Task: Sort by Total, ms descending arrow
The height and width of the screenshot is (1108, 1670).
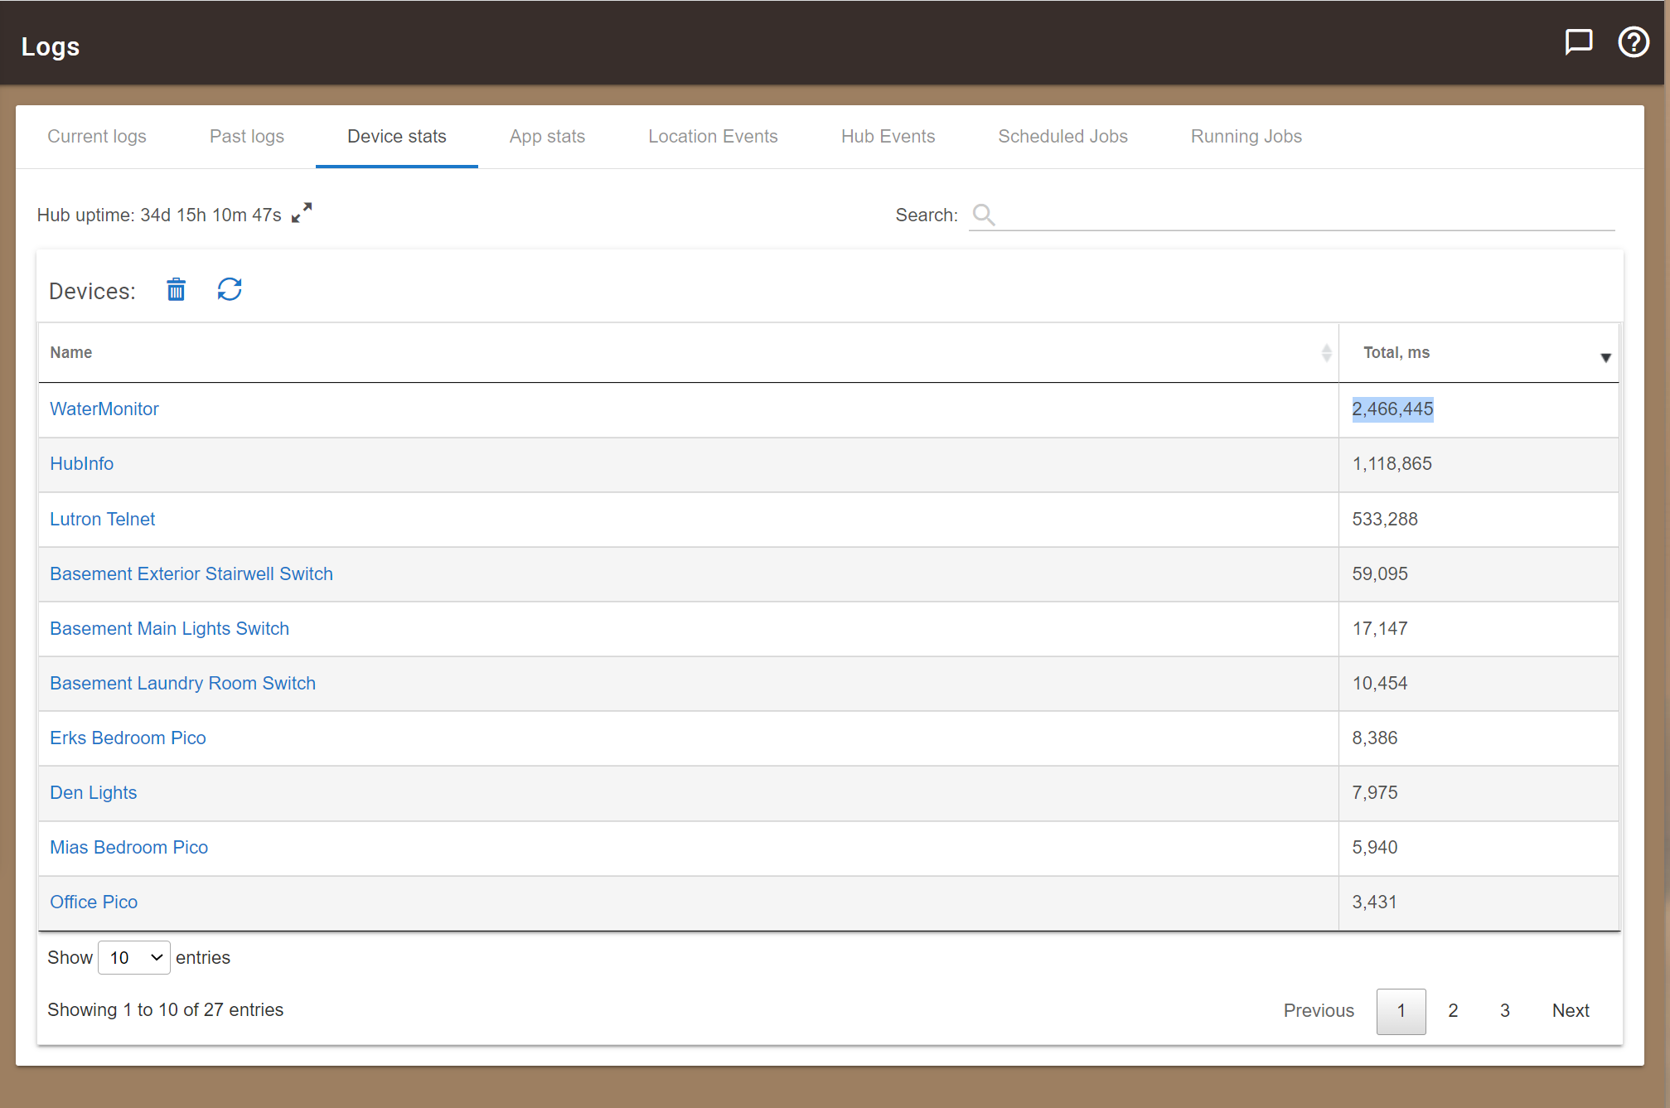Action: [x=1605, y=358]
